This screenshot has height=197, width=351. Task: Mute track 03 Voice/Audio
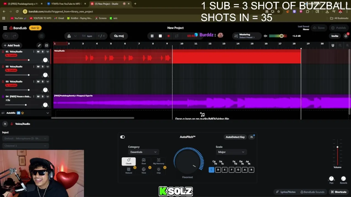(x=38, y=81)
